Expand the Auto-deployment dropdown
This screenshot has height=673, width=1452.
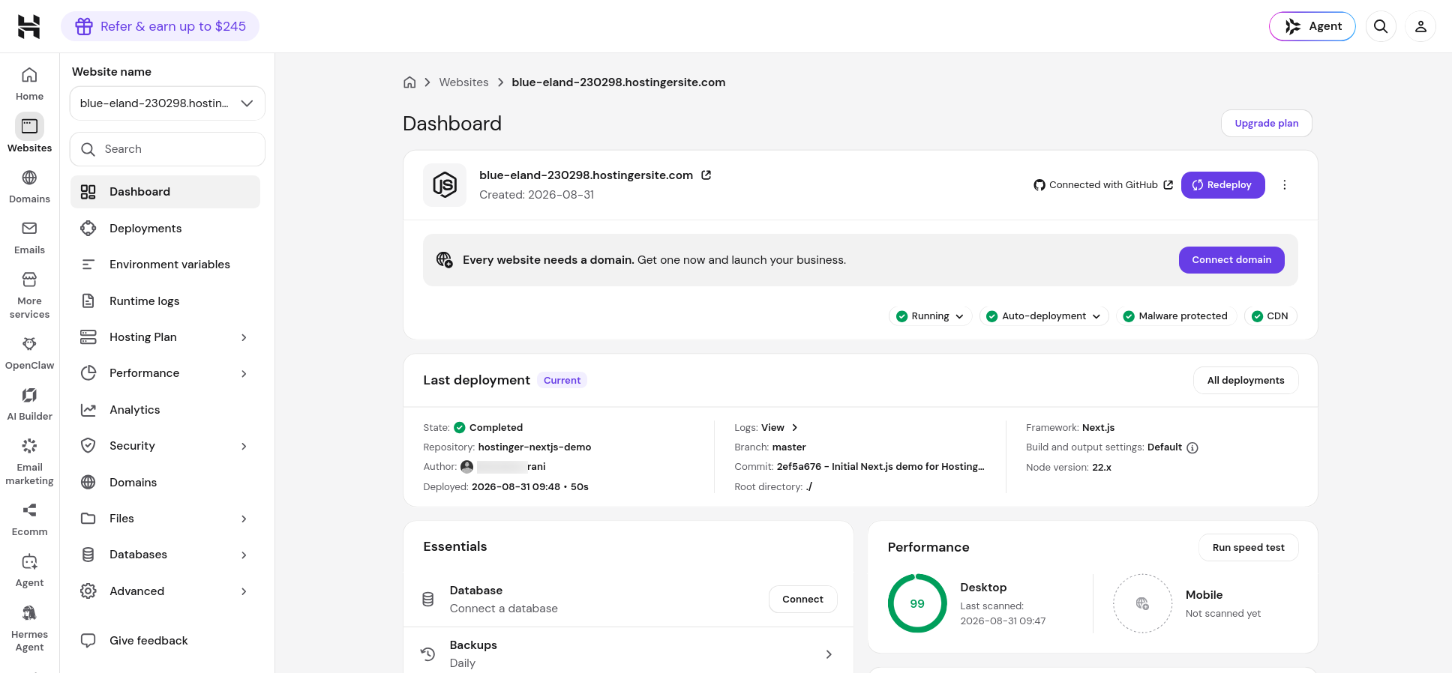point(1044,316)
